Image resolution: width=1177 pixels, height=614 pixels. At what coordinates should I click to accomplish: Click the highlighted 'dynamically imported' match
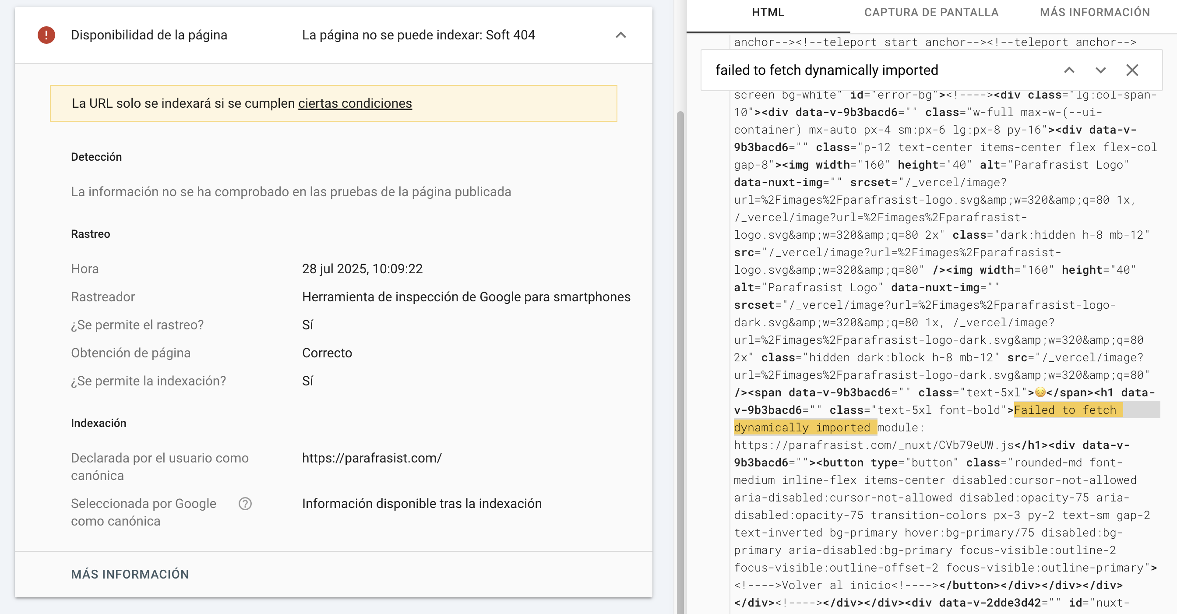click(x=805, y=427)
